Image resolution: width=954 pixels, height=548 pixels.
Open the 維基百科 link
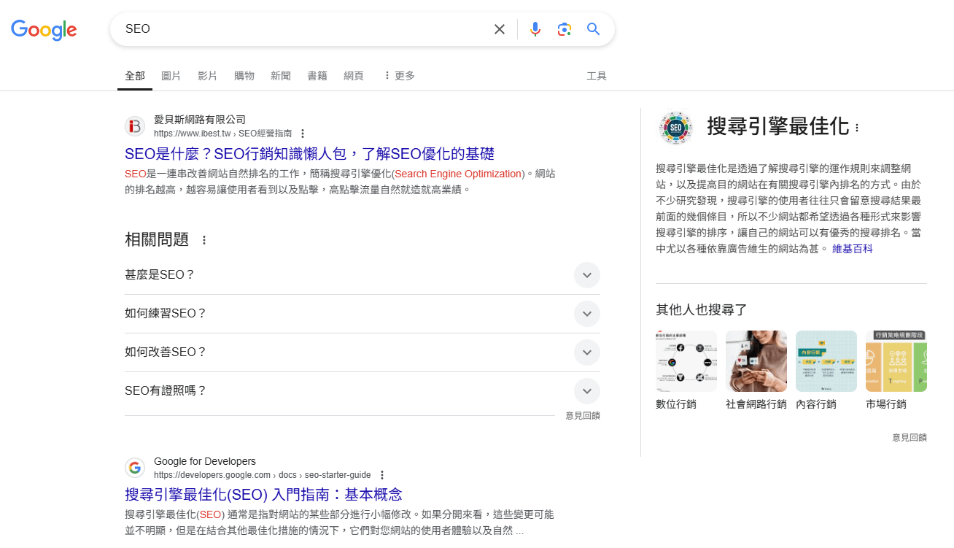853,249
